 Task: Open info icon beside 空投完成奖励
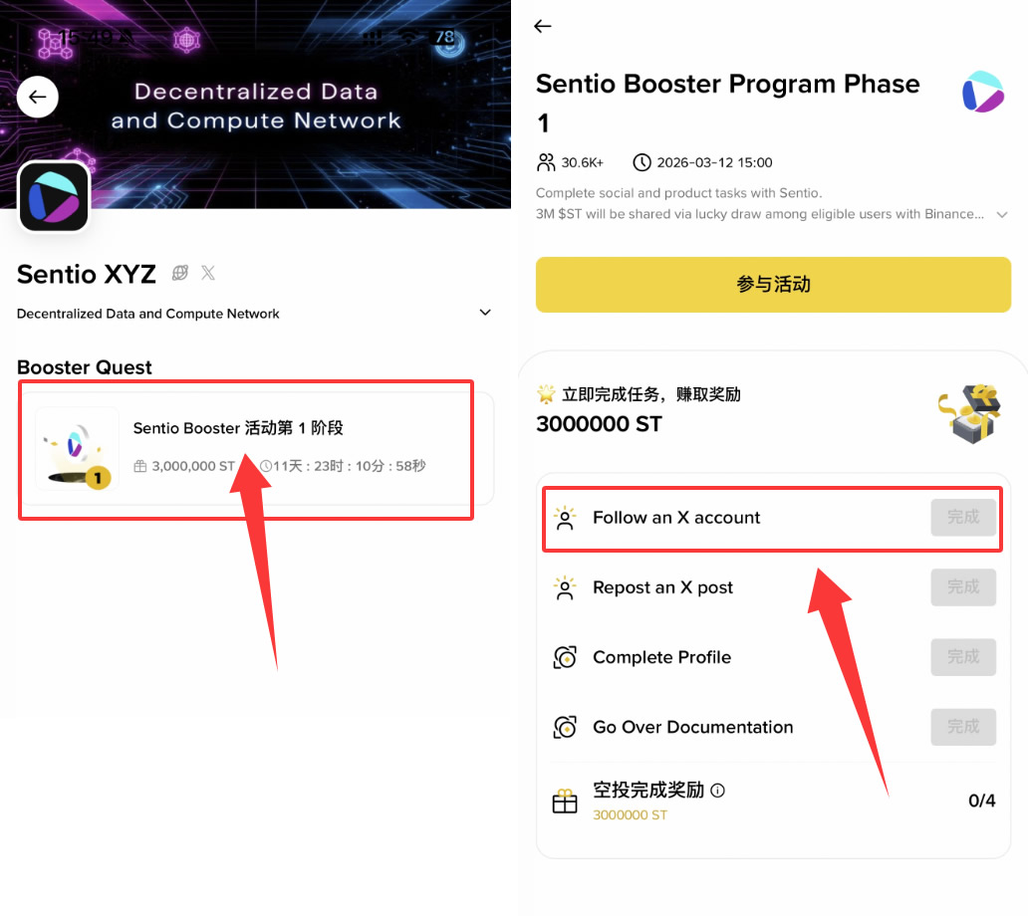[x=718, y=791]
